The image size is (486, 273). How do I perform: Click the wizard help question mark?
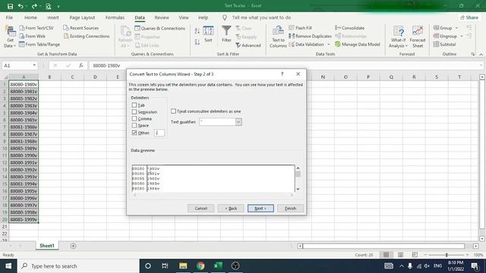[282, 74]
